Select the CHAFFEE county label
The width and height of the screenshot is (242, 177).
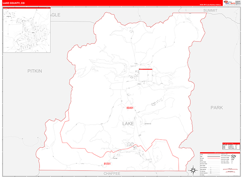pos(112,173)
